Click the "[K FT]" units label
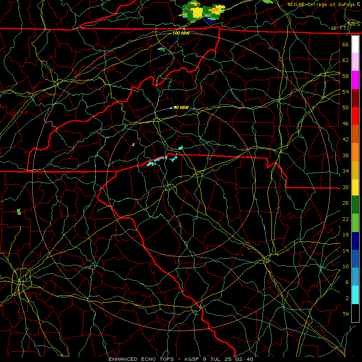The image size is (362, 362). (341, 28)
